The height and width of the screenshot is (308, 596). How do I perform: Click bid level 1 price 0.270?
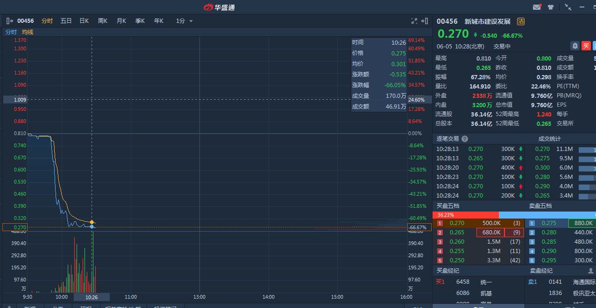[x=457, y=223]
